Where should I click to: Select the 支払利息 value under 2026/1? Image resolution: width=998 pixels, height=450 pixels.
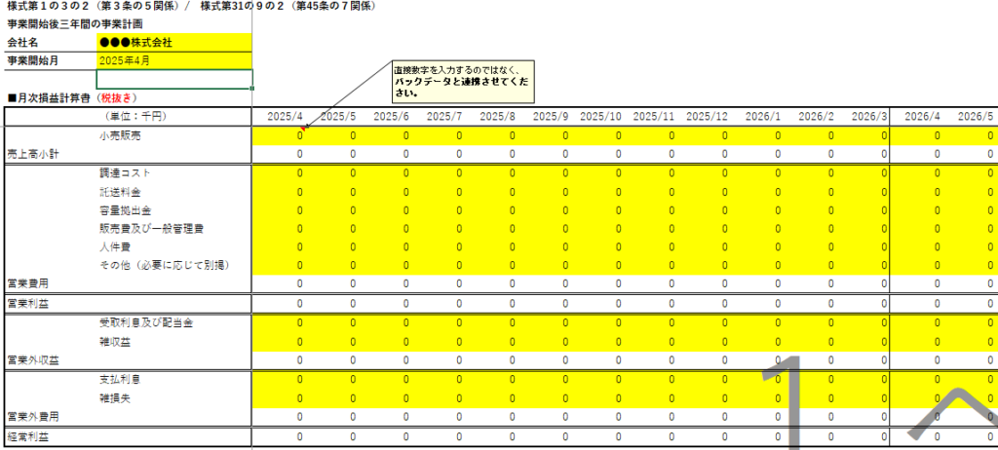[x=759, y=378]
